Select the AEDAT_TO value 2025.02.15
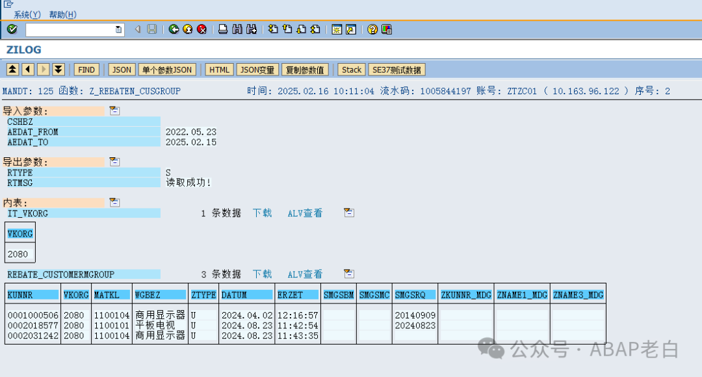This screenshot has height=377, width=702. (191, 142)
